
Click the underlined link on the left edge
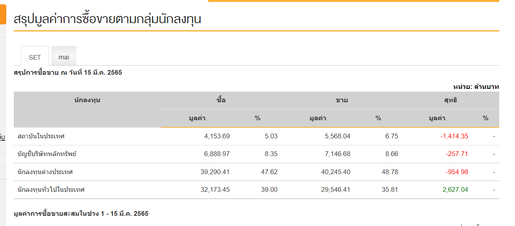tap(2, 137)
